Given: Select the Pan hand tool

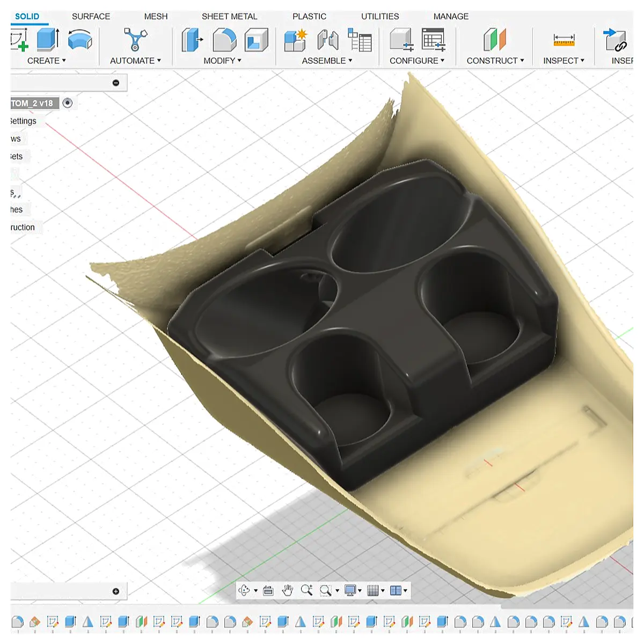Looking at the screenshot, I should click(288, 590).
